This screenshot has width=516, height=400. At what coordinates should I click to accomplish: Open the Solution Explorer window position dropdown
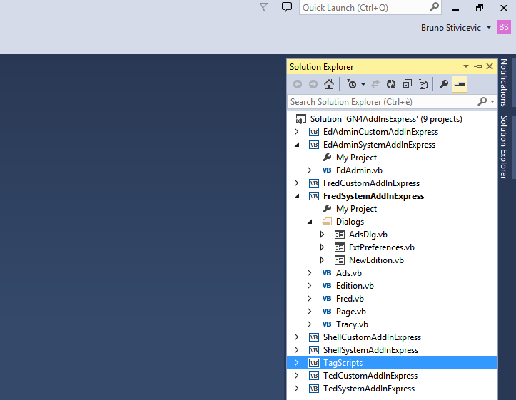point(465,67)
